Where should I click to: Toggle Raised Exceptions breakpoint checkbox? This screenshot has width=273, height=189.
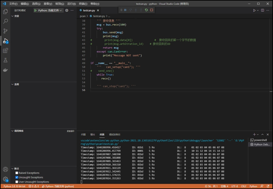click(17, 173)
